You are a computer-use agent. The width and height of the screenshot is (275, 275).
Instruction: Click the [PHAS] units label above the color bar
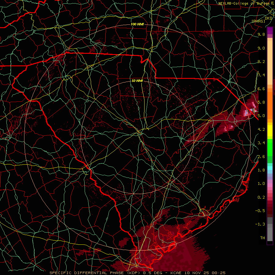[x=258, y=21]
